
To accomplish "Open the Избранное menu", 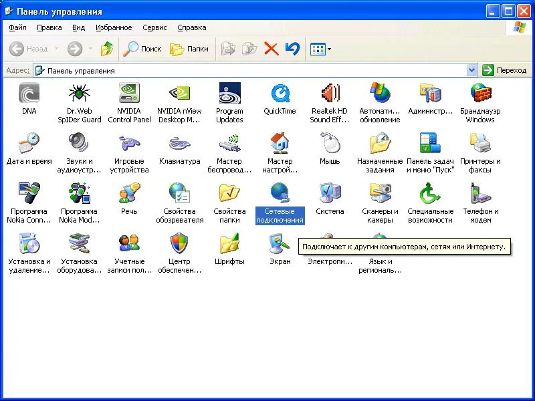I will pyautogui.click(x=114, y=27).
